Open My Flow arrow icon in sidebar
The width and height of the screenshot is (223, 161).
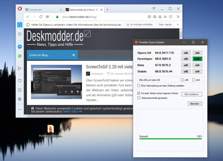pyautogui.click(x=20, y=68)
